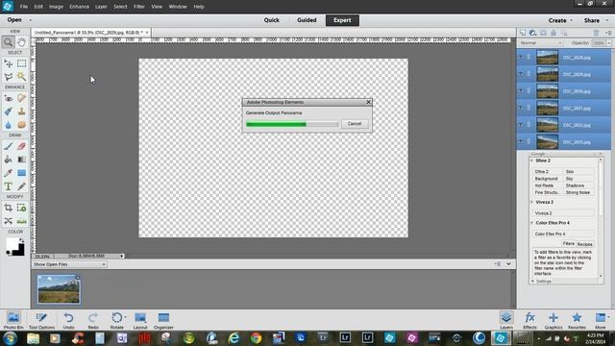
Task: Open the Opacity dropdown arrow
Action: [x=609, y=42]
